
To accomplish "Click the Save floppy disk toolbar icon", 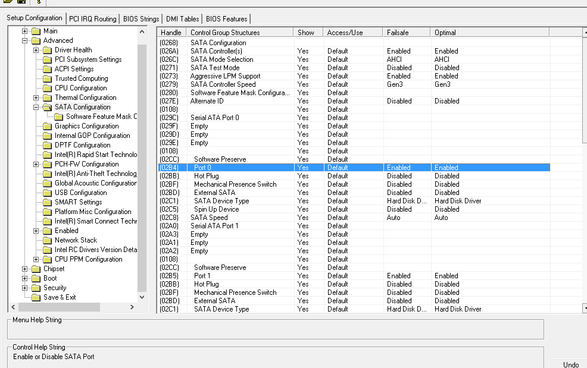I will 21,2.
